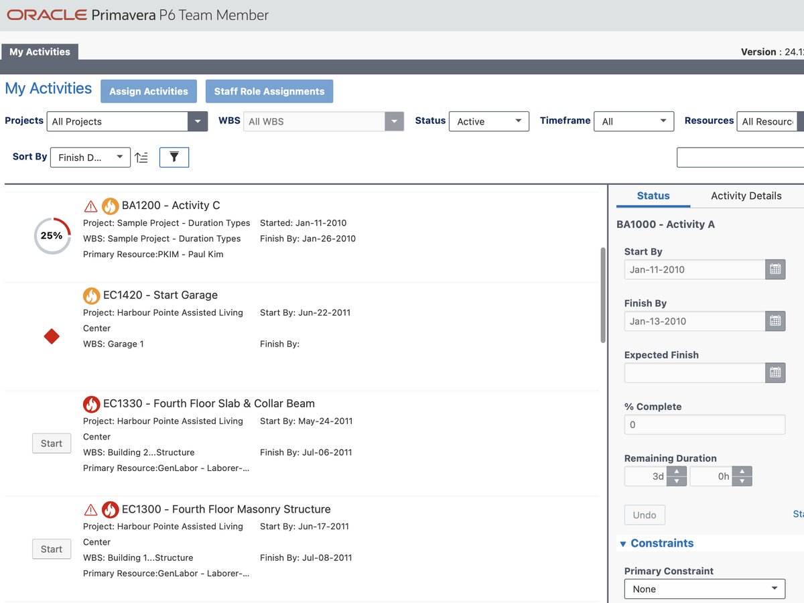
Task: Open the filter funnel icon button
Action: point(174,157)
